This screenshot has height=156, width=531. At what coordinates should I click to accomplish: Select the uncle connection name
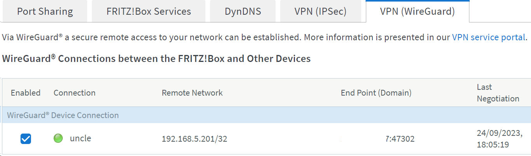click(80, 138)
